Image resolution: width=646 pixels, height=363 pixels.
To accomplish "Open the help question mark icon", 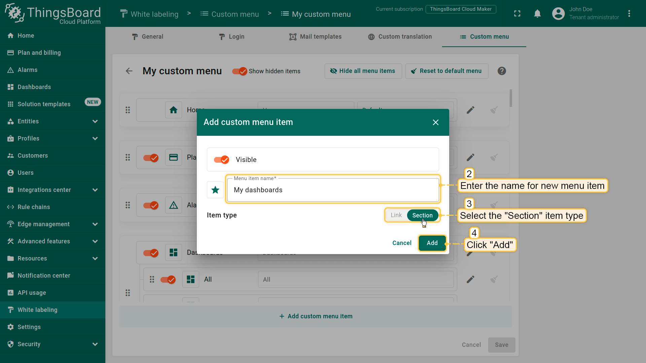I will point(502,71).
